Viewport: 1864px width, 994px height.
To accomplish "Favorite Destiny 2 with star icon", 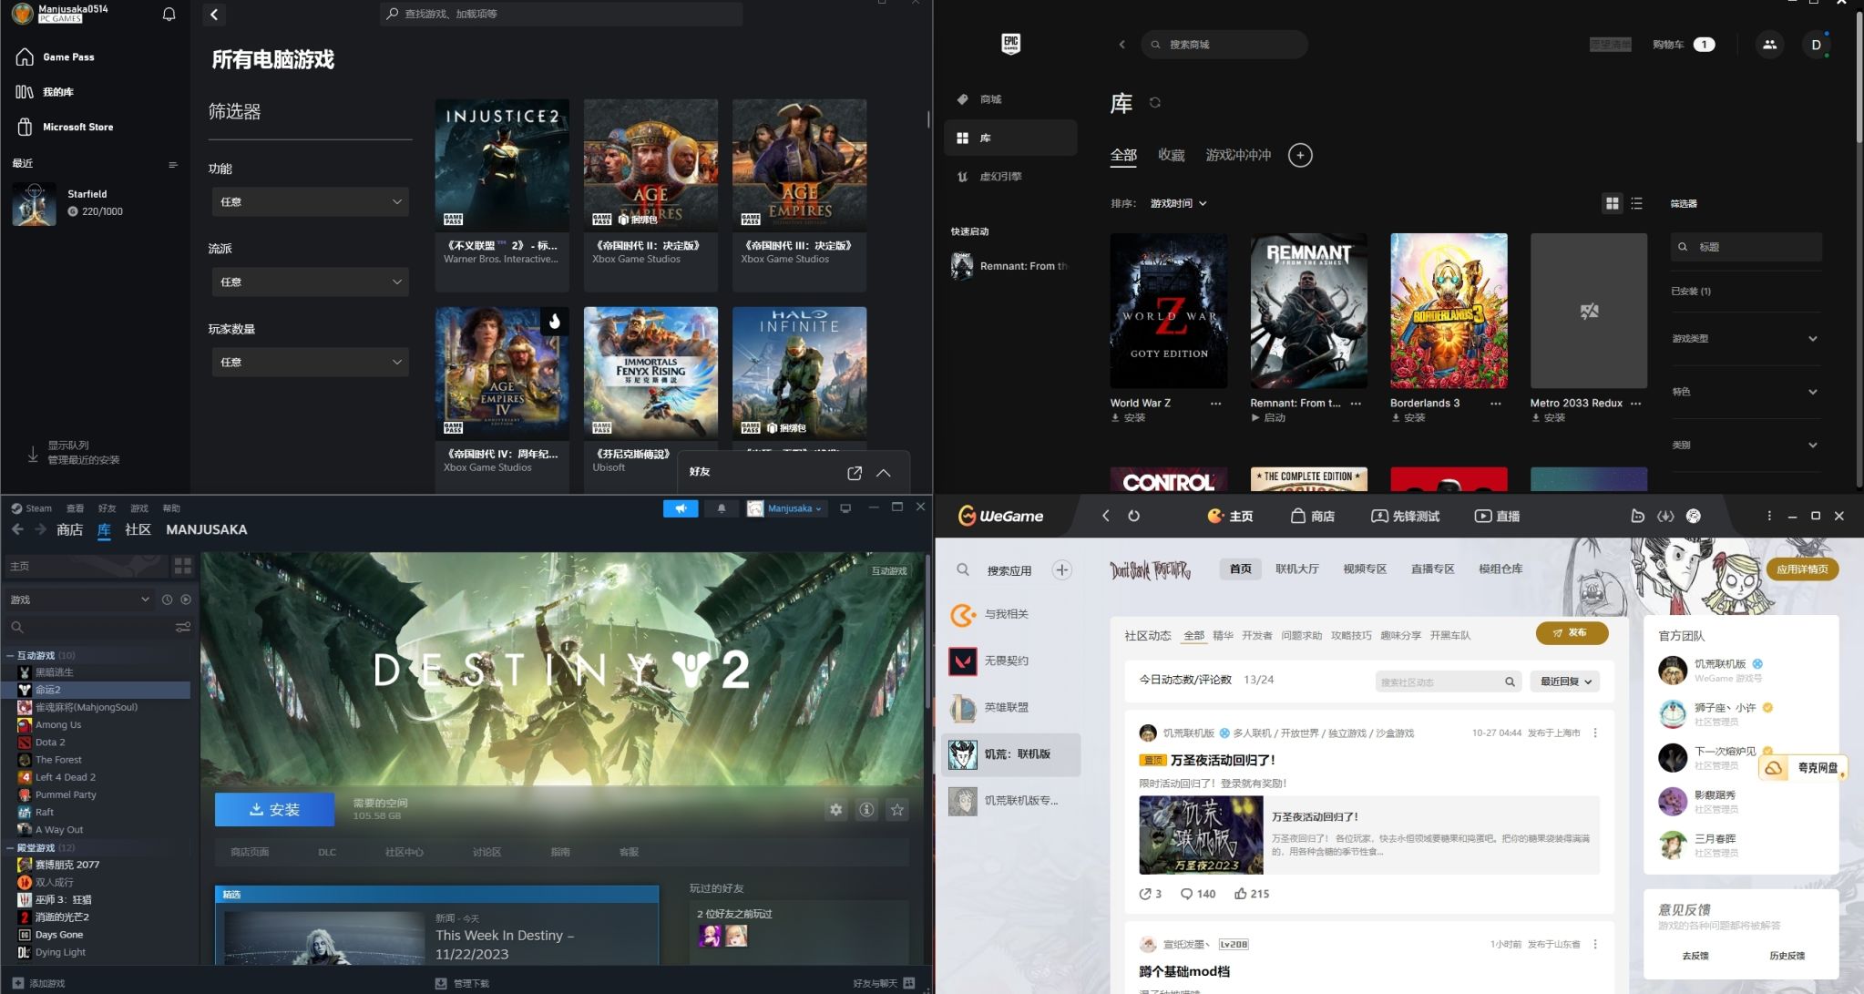I will click(897, 809).
